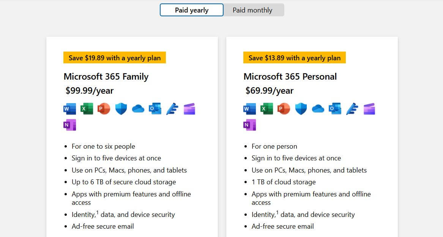Open the PowerPoint icon under the Personal plan

tap(284, 108)
